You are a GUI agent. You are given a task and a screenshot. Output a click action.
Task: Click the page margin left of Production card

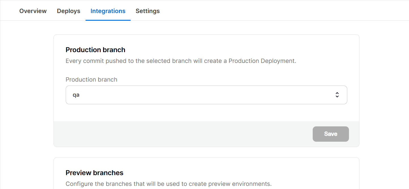click(x=27, y=91)
